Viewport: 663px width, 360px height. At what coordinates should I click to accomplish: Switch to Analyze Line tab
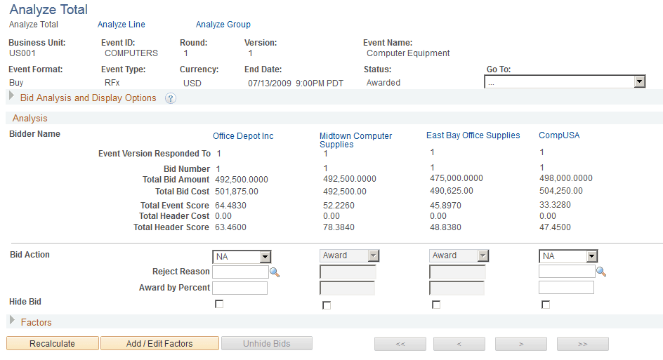[x=122, y=25]
